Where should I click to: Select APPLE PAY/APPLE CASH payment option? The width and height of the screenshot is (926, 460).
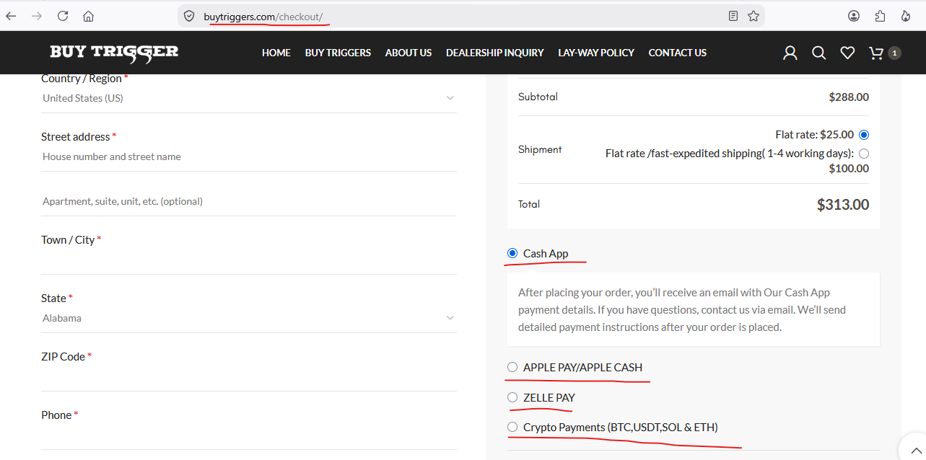pyautogui.click(x=512, y=367)
